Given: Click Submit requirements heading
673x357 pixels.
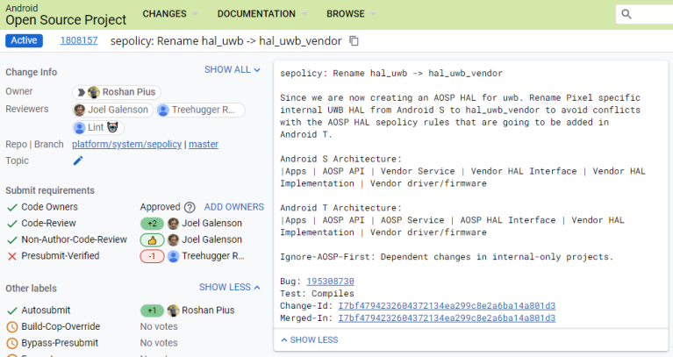Looking at the screenshot, I should (50, 190).
